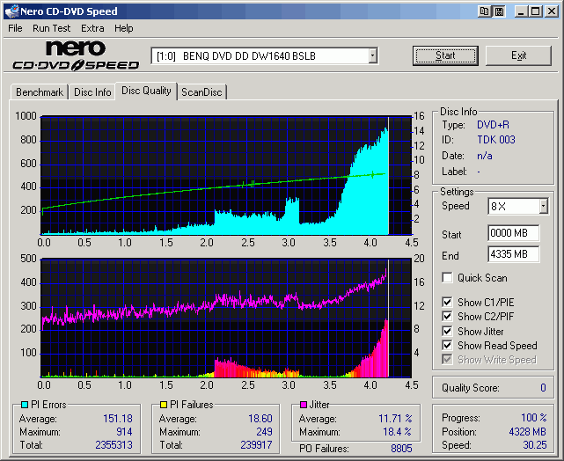This screenshot has width=564, height=461.
Task: Click the copy to clipboard icon in title bar
Action: click(x=485, y=11)
